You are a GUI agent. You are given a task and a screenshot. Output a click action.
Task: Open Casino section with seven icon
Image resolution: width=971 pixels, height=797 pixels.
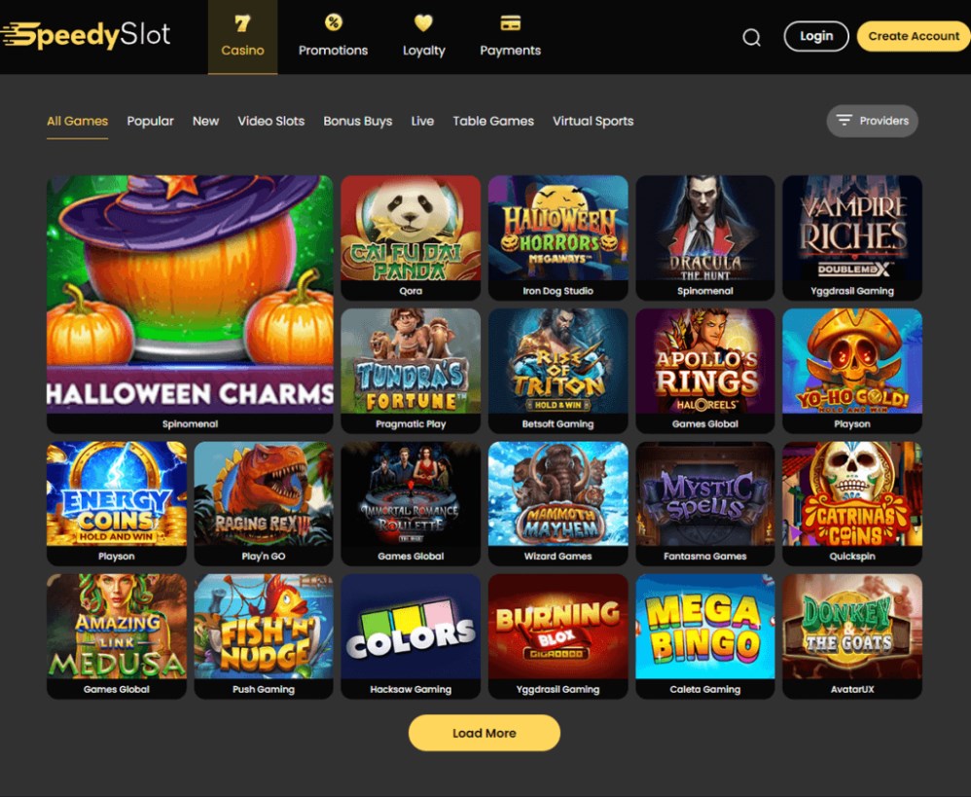click(x=243, y=37)
